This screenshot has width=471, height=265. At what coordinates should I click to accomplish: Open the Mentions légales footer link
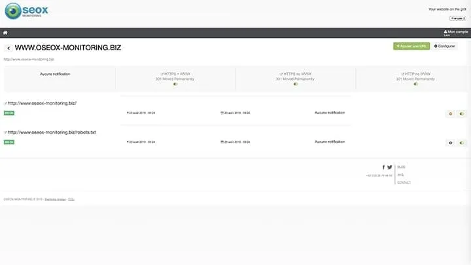tap(55, 199)
